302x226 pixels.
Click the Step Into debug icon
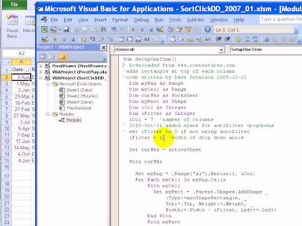(92, 39)
